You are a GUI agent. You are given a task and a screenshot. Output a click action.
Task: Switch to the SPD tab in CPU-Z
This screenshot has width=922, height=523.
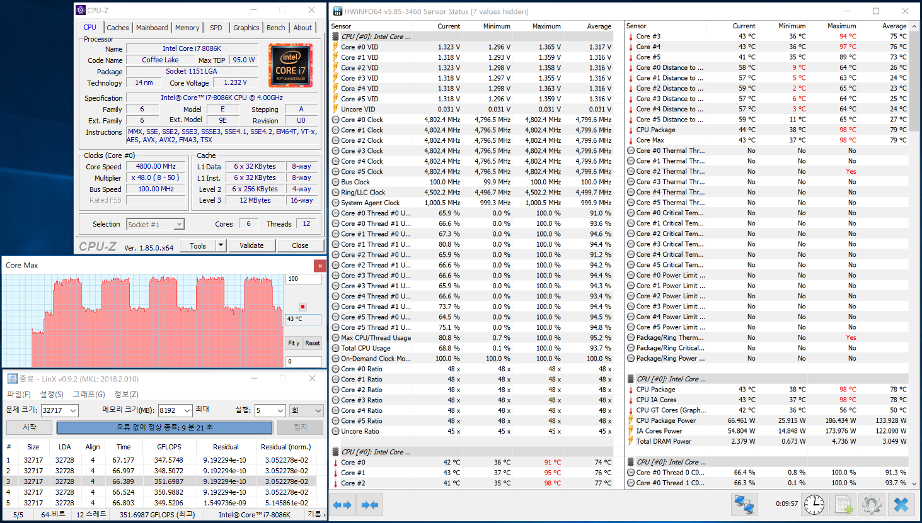(x=216, y=28)
